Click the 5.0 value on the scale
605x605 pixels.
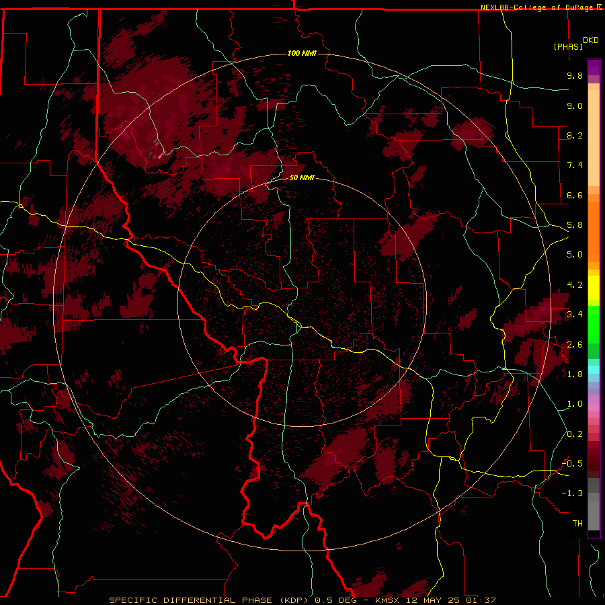[575, 255]
